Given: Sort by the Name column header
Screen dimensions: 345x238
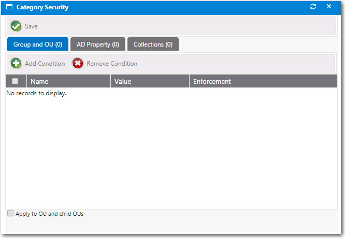Looking at the screenshot, I should (x=39, y=81).
